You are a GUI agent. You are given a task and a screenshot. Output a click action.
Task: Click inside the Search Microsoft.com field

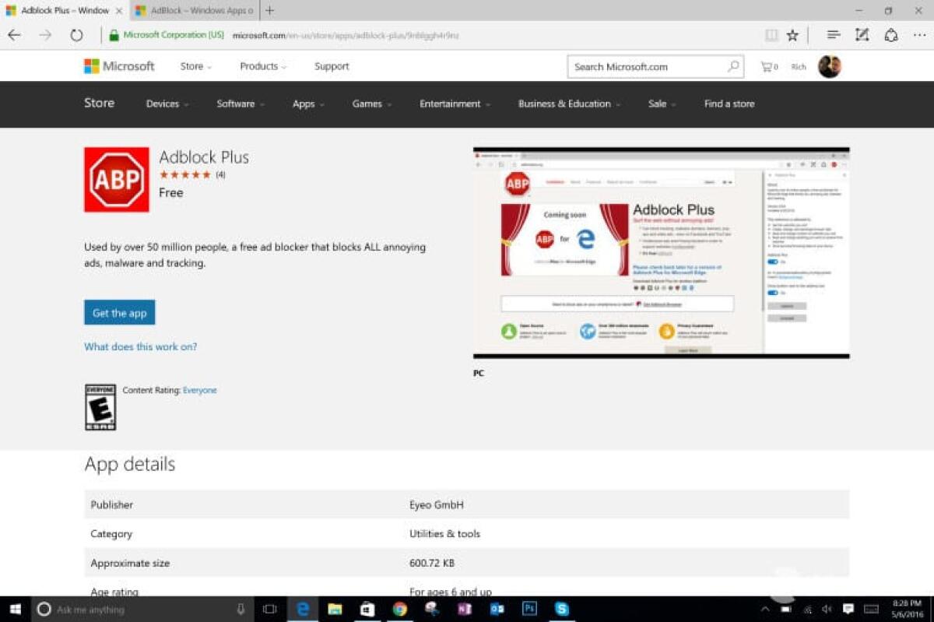point(646,66)
